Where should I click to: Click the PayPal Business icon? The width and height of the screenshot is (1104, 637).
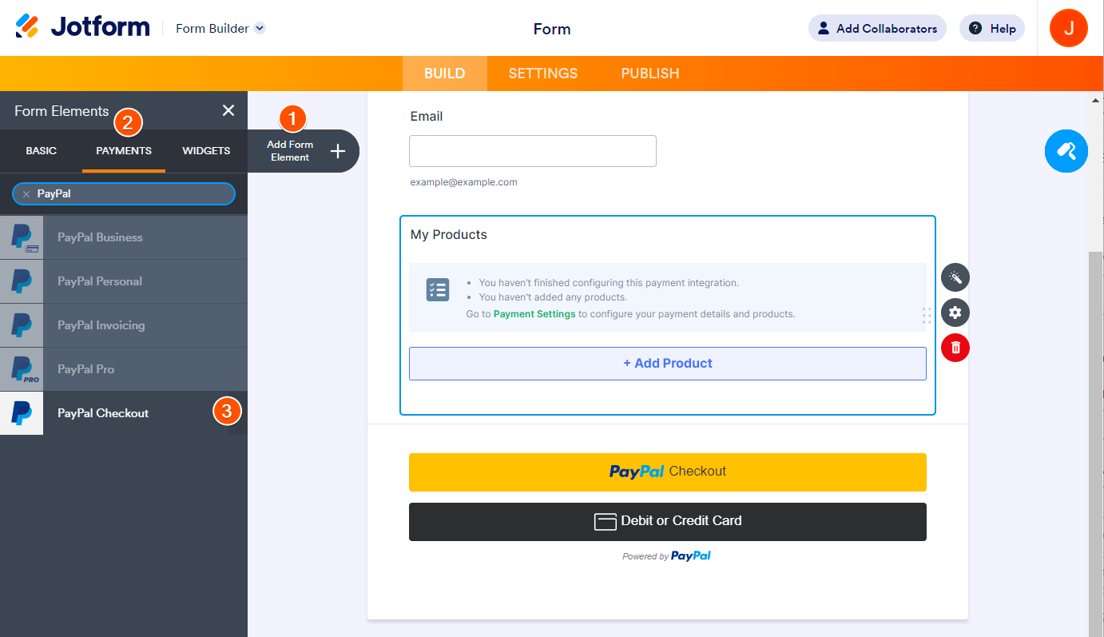pos(22,237)
